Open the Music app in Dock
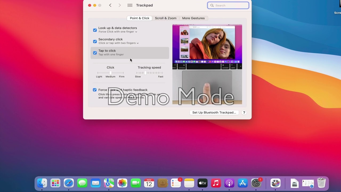Image resolution: width=341 pixels, height=192 pixels. (216, 183)
